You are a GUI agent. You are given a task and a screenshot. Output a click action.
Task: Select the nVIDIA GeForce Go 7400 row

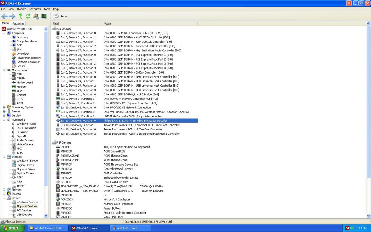[x=126, y=116]
